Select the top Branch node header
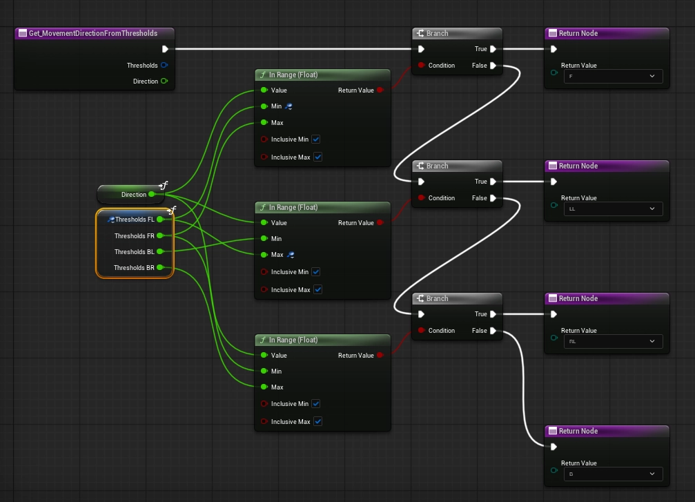Viewport: 695px width, 502px height. tap(457, 33)
